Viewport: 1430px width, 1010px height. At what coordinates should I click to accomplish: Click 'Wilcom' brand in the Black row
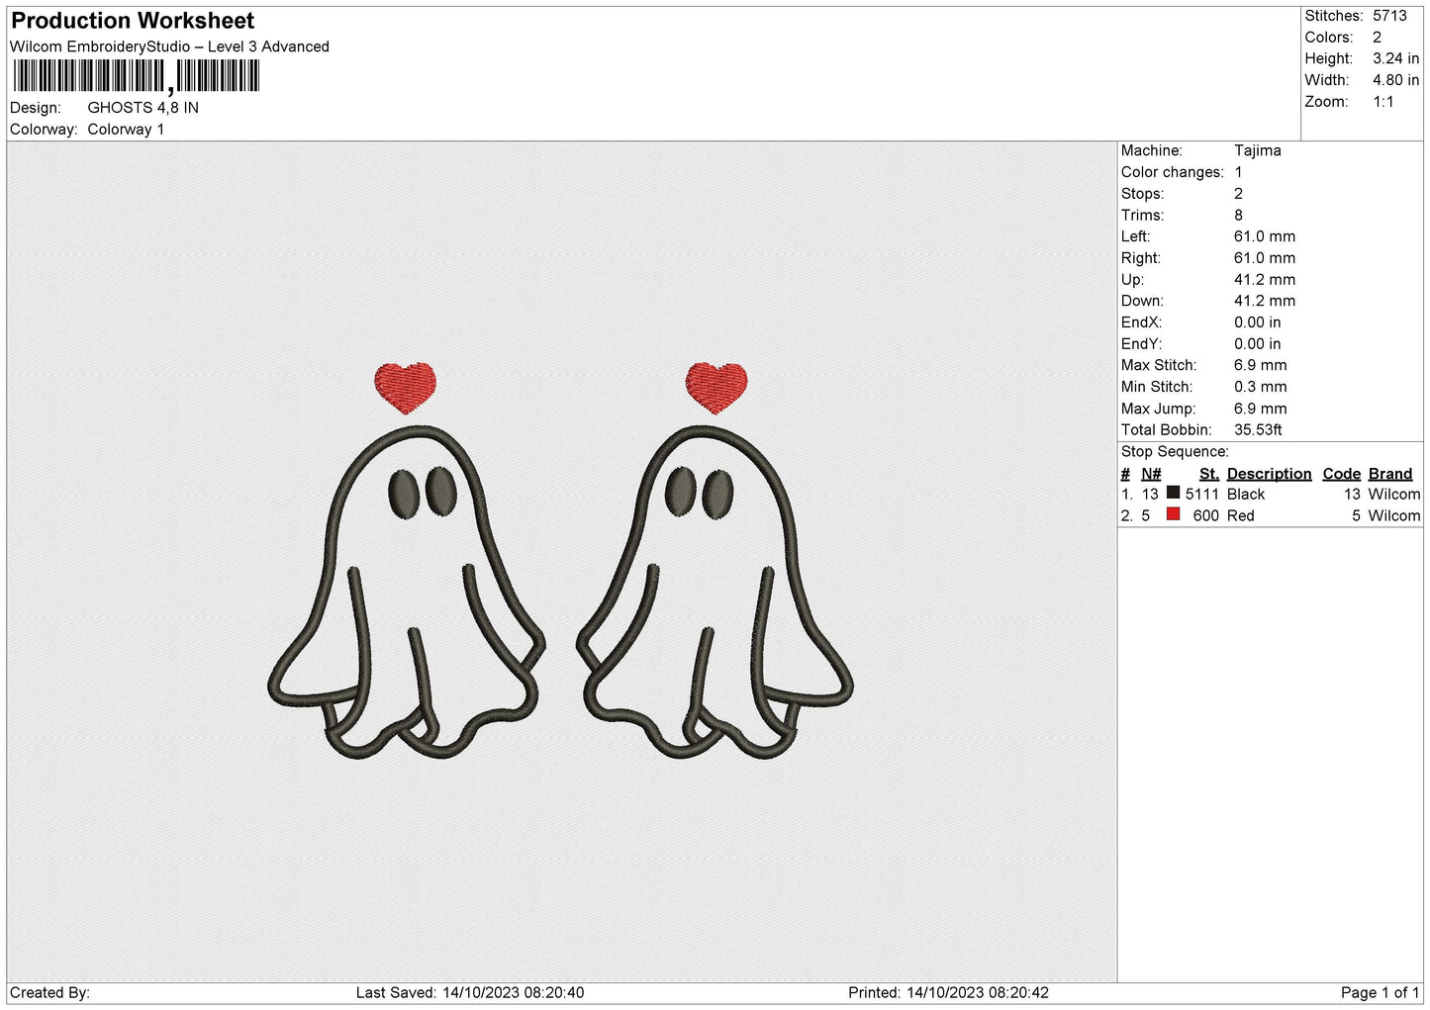[x=1394, y=495]
